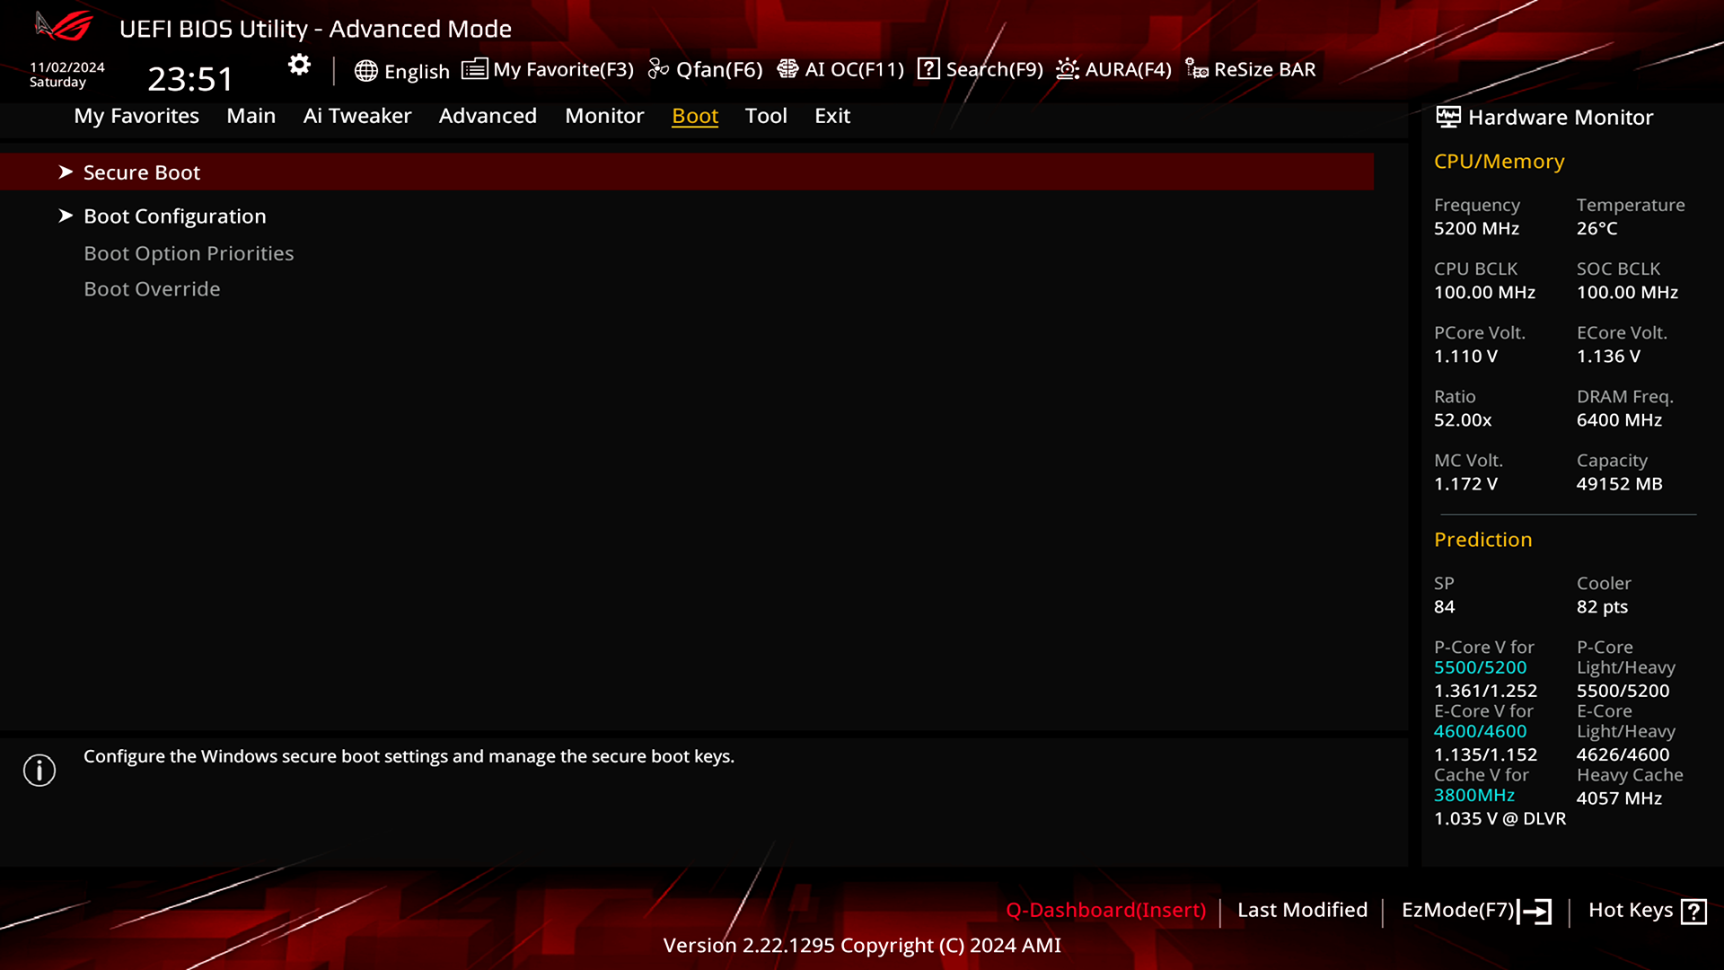Open AURA lighting control panel
Screen dimensions: 1724x970
pos(1113,68)
